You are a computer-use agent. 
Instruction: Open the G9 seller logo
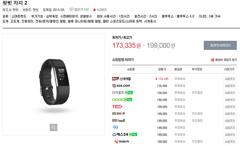tap(115, 127)
